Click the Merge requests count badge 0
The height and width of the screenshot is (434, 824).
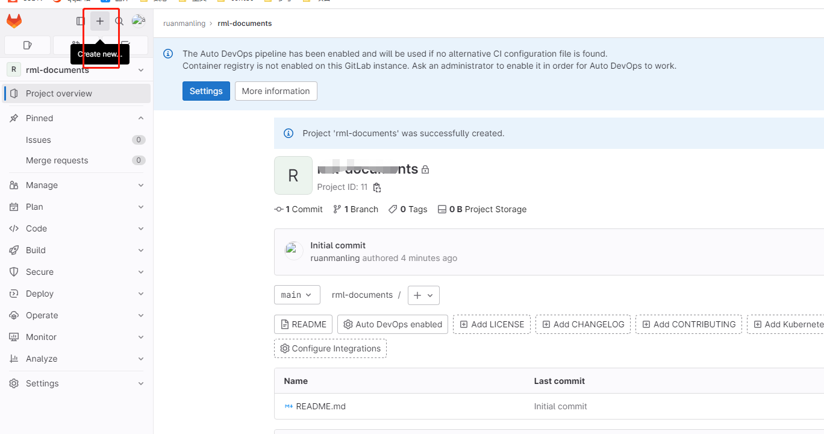(x=139, y=160)
